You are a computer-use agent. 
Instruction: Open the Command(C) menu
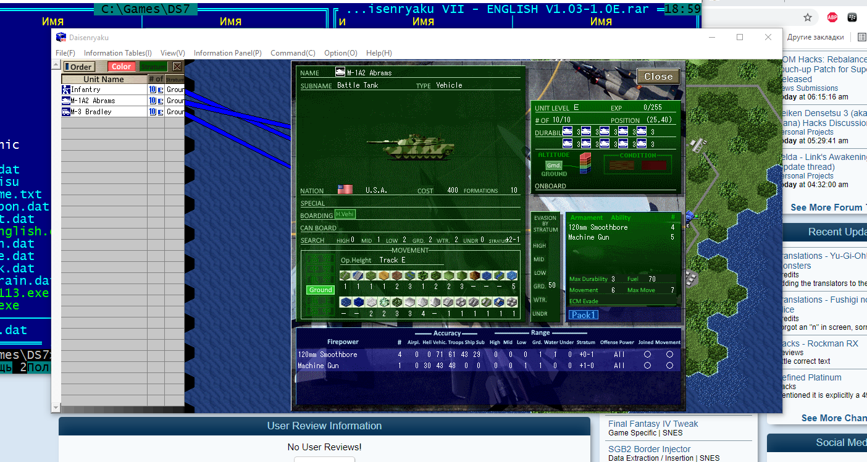[293, 53]
